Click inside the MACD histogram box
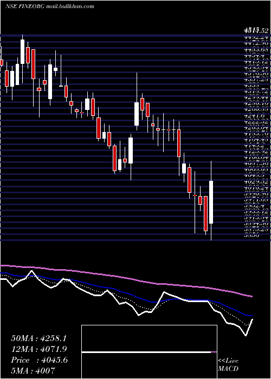Screen dimensions: 271x379 tap(149, 352)
